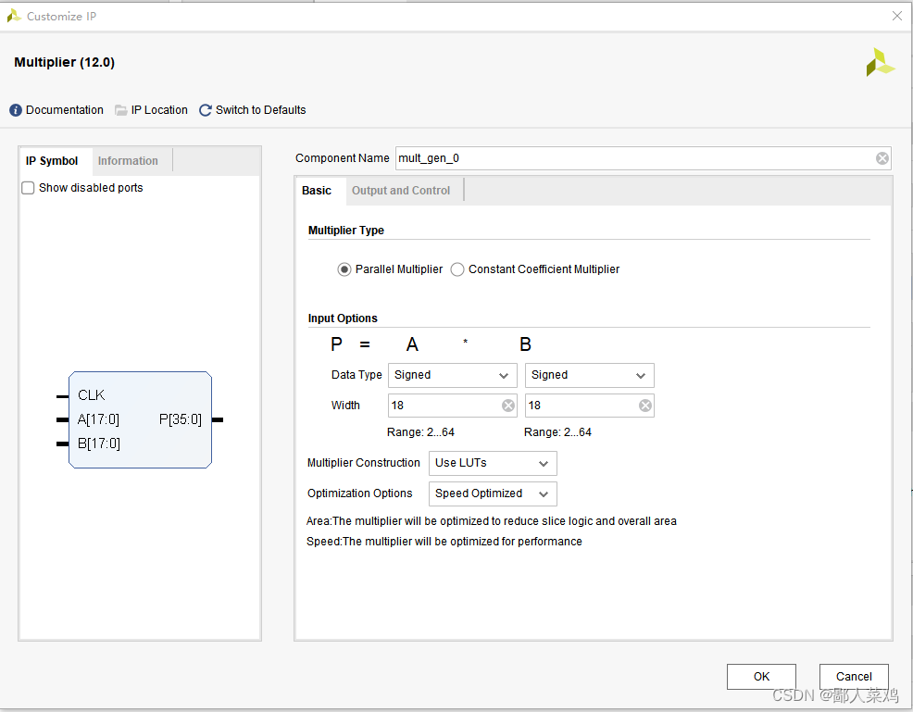This screenshot has height=712, width=913.
Task: Close the Customize IP dialog
Action: 897,16
